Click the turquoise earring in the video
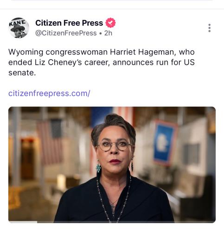 [x=98, y=167]
